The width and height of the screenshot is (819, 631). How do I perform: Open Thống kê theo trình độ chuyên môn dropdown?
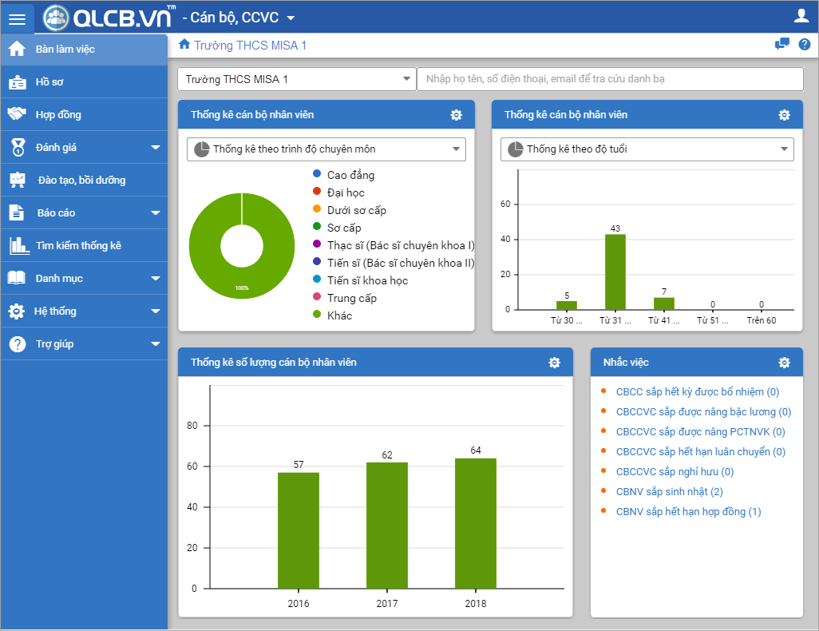[326, 149]
